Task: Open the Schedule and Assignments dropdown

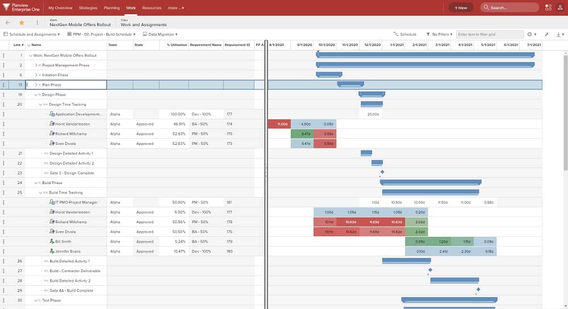Action: click(31, 35)
